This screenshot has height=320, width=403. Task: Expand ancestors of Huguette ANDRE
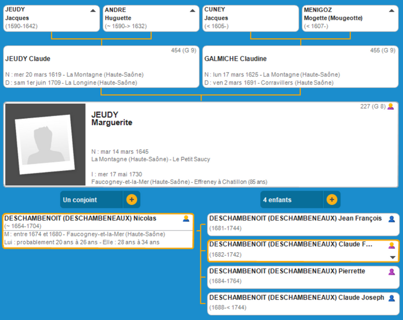click(x=193, y=10)
